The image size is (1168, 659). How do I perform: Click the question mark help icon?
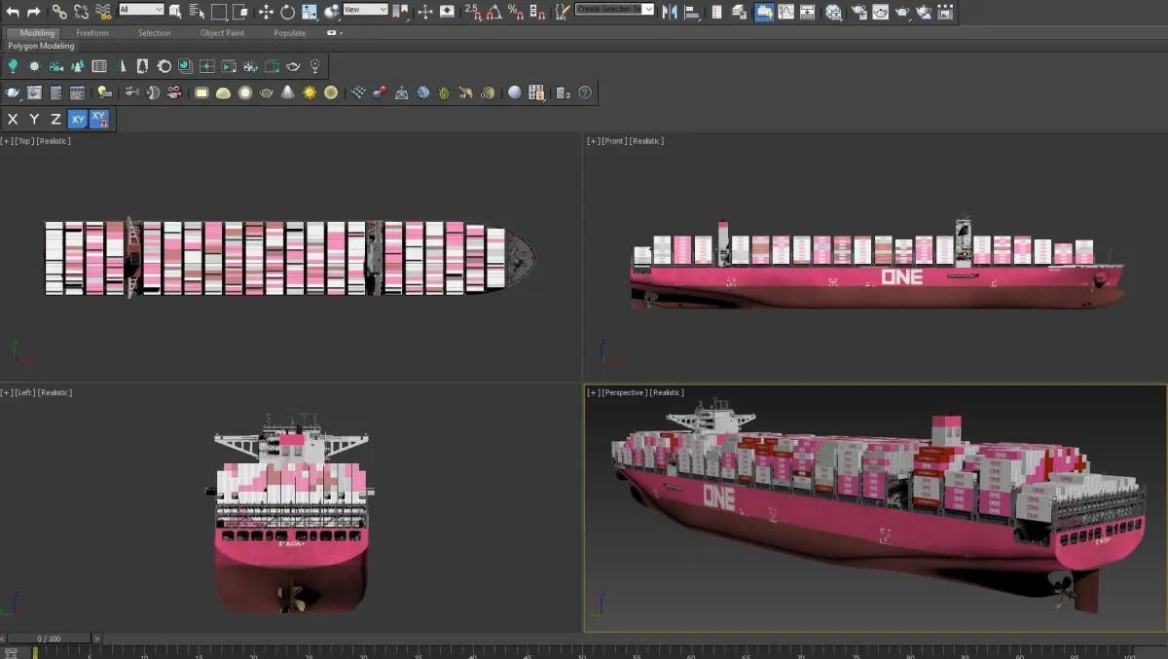[x=584, y=92]
